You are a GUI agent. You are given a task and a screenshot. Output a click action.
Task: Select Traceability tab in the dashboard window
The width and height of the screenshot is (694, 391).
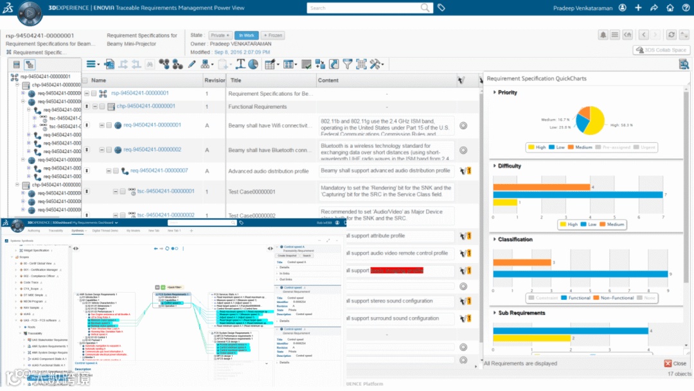[x=56, y=231]
